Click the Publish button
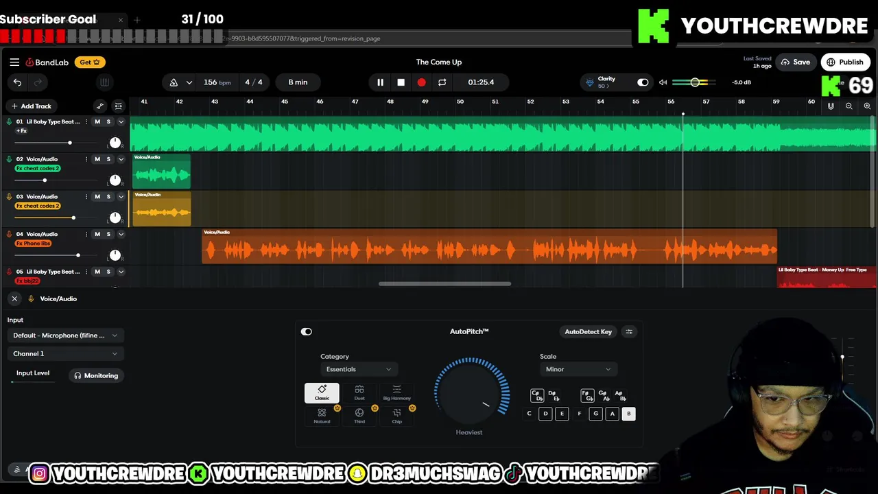878x494 pixels. tap(845, 62)
